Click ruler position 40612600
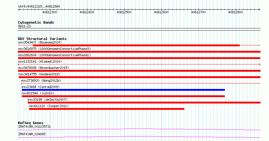The width and height of the screenshot is (269, 141). point(161,12)
